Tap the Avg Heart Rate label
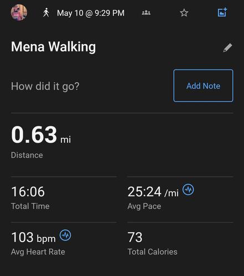Viewport: 244px width, 276px height. (38, 252)
